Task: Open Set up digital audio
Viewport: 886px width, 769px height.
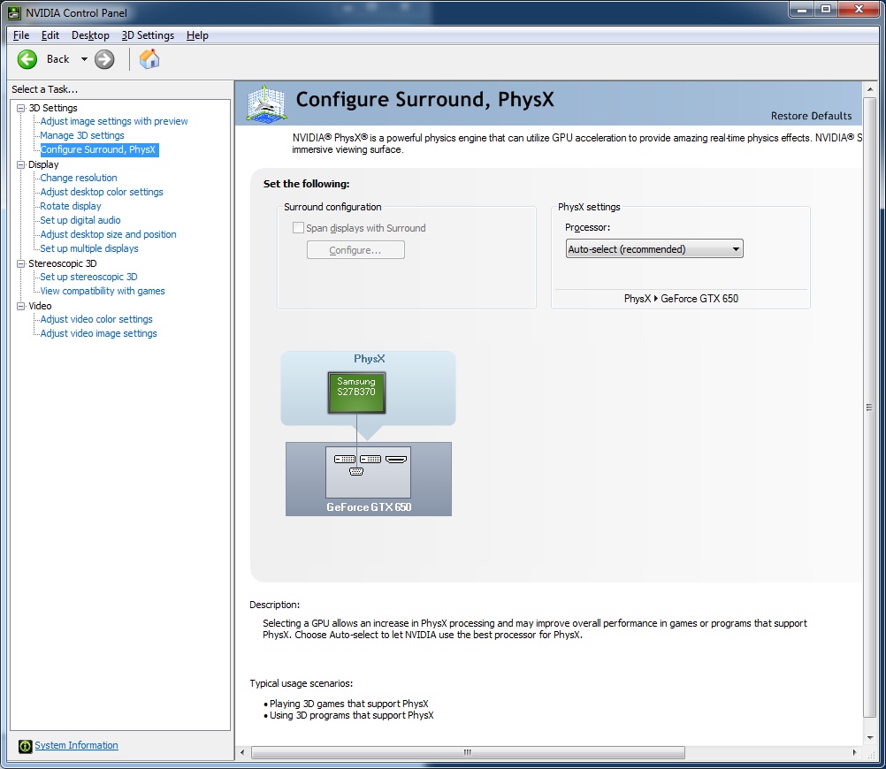Action: pyautogui.click(x=80, y=220)
